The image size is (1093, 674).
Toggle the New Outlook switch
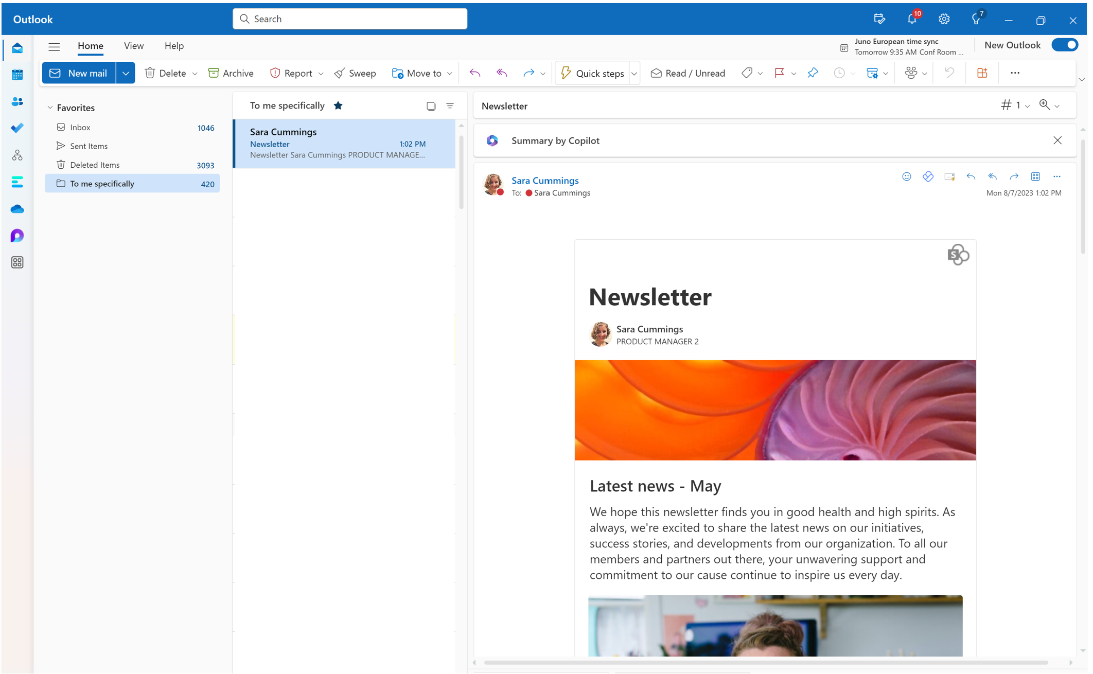[1065, 45]
